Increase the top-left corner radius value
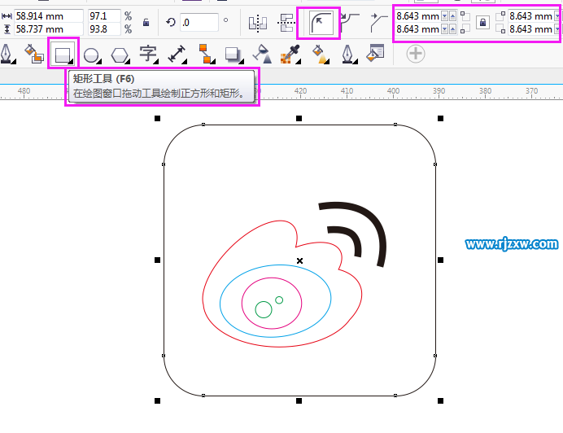 click(x=452, y=16)
